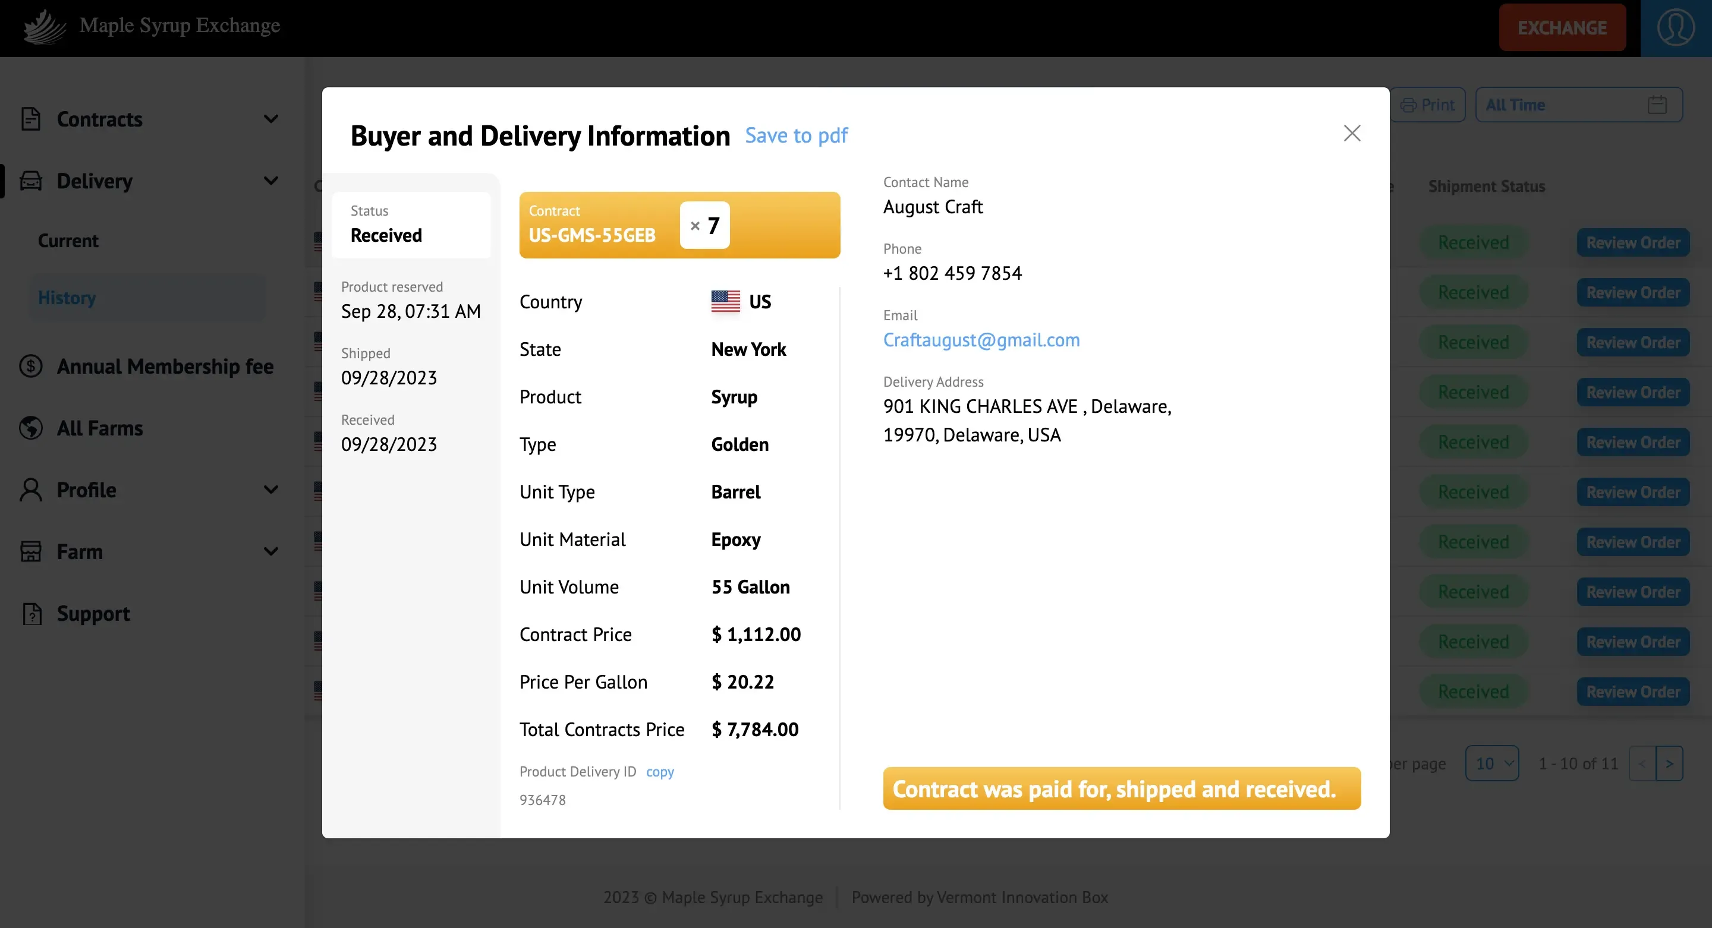Click the Farm storefront icon
This screenshot has width=1712, height=928.
point(30,551)
